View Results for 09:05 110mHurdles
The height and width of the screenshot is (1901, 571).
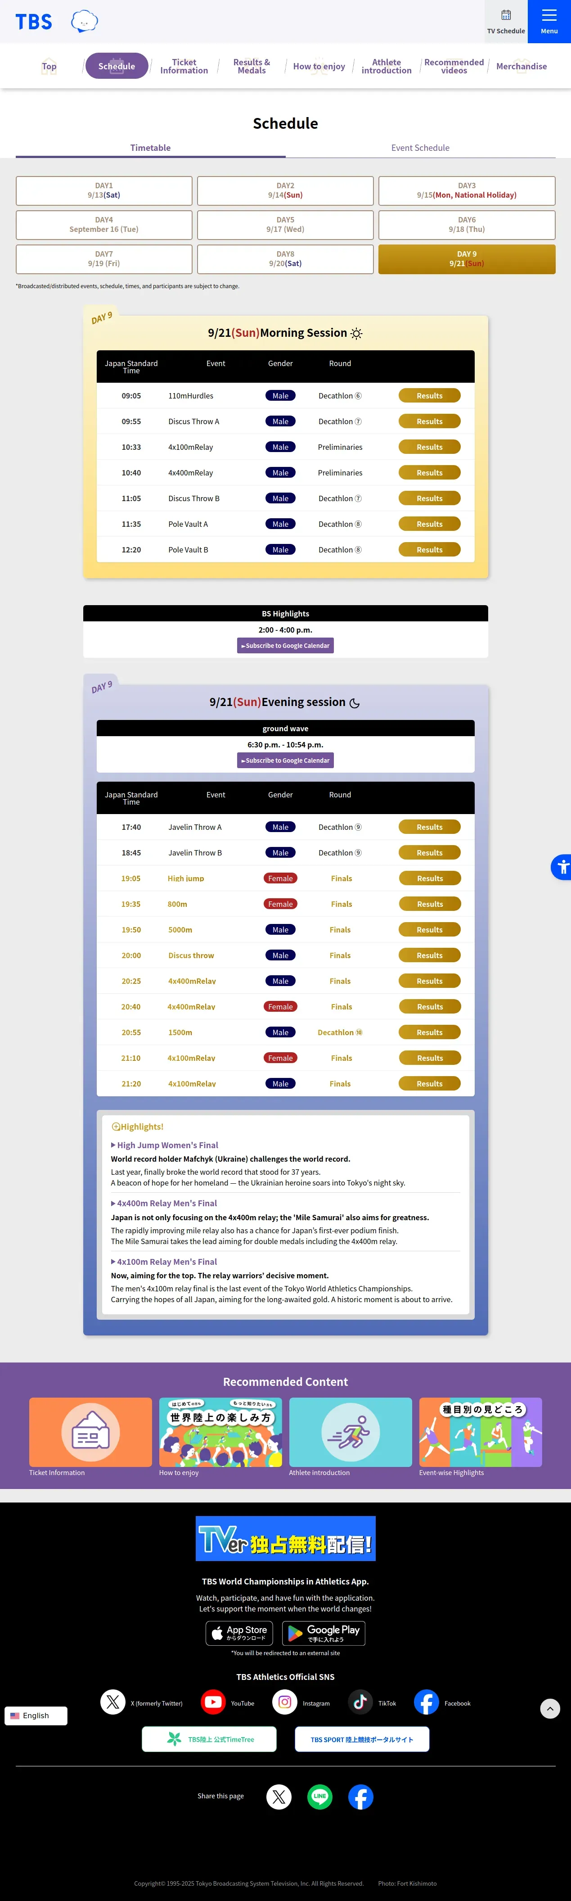coord(429,395)
